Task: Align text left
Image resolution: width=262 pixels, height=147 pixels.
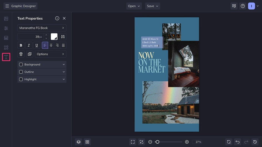Action: click(45, 45)
